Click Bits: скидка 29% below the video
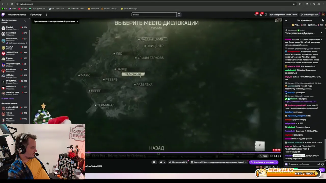The image size is (326, 183). coord(178,162)
